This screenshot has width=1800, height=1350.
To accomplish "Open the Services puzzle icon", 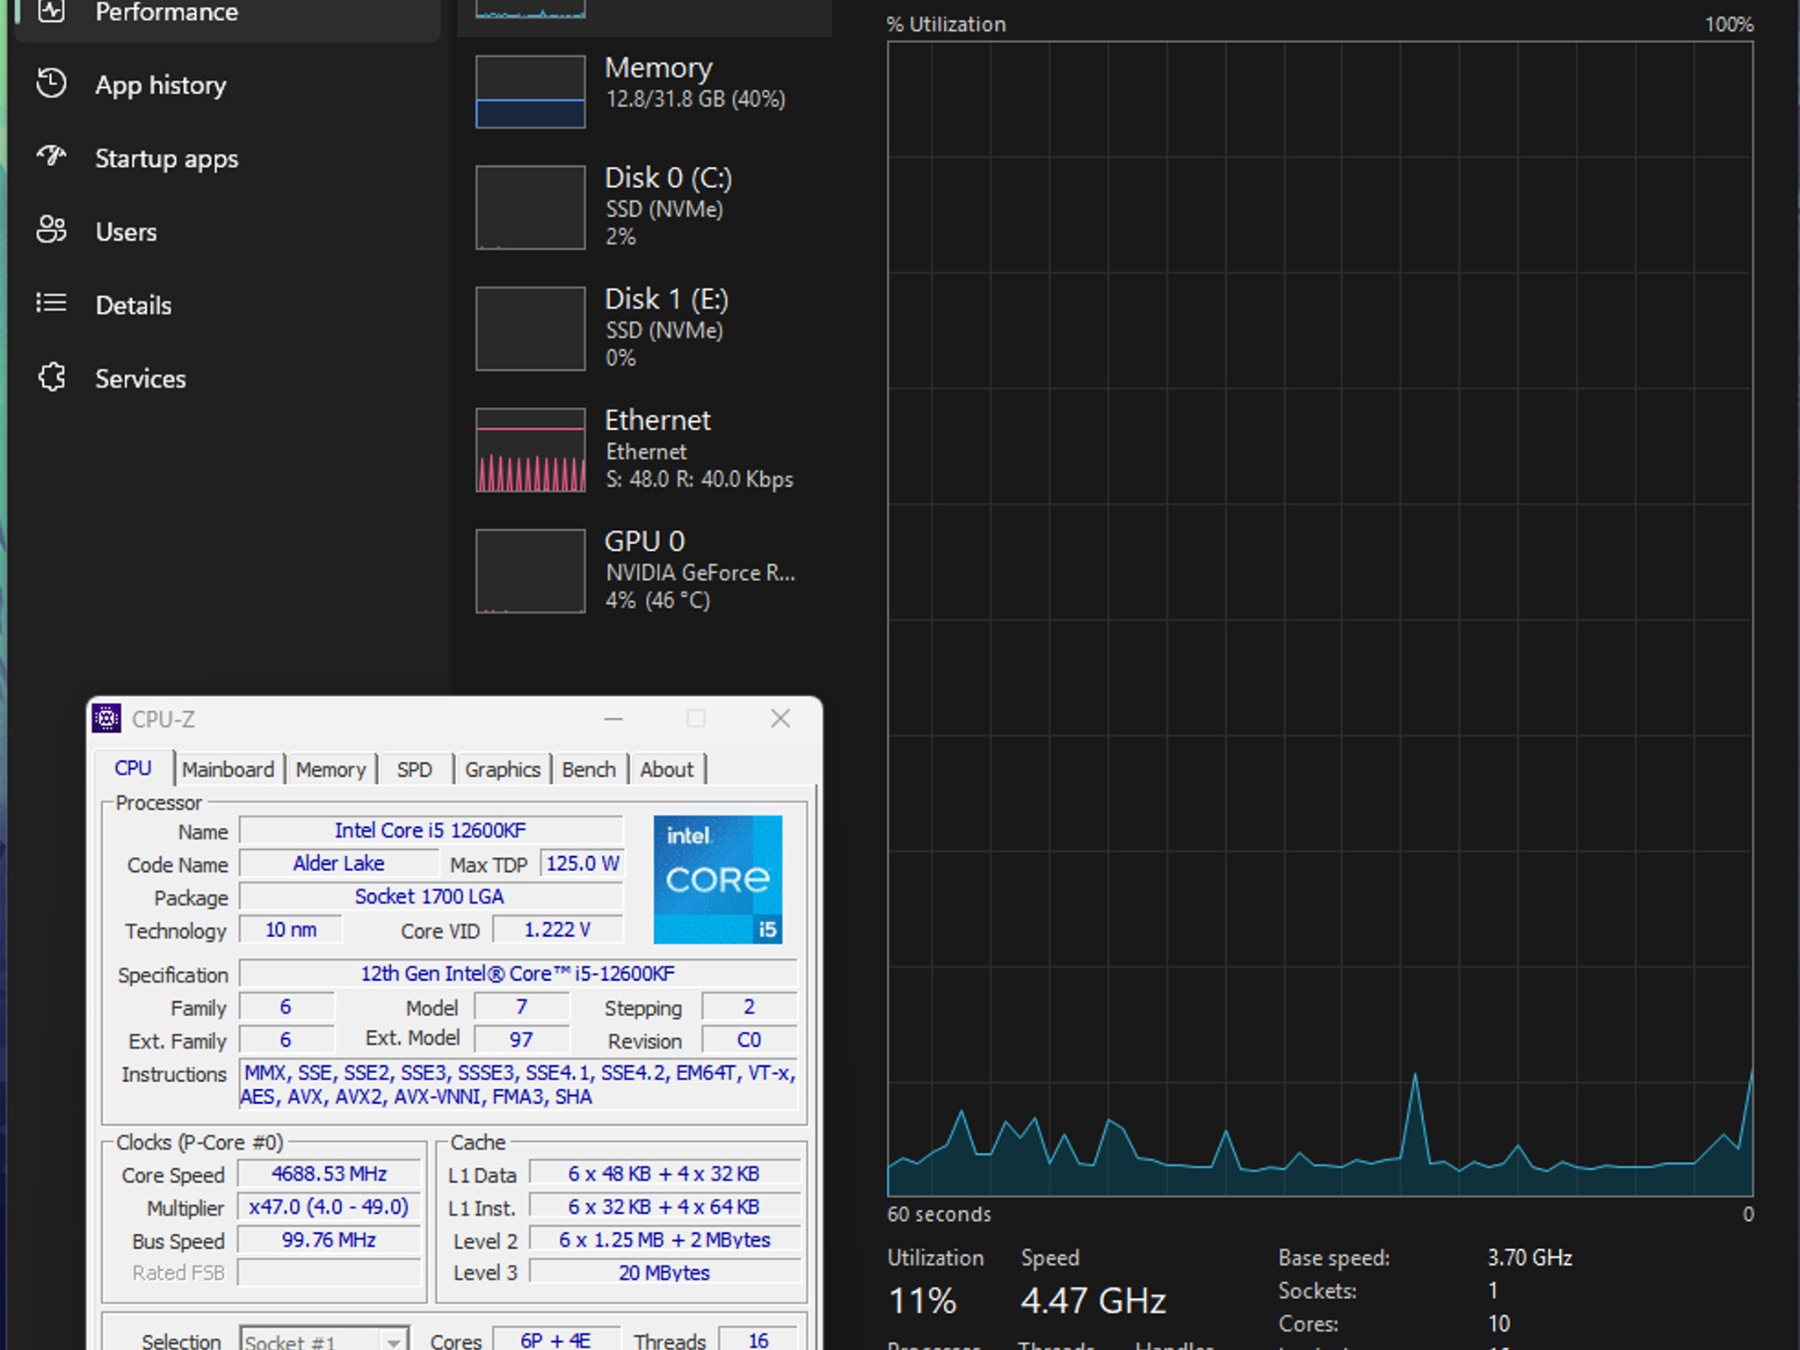I will coord(51,377).
